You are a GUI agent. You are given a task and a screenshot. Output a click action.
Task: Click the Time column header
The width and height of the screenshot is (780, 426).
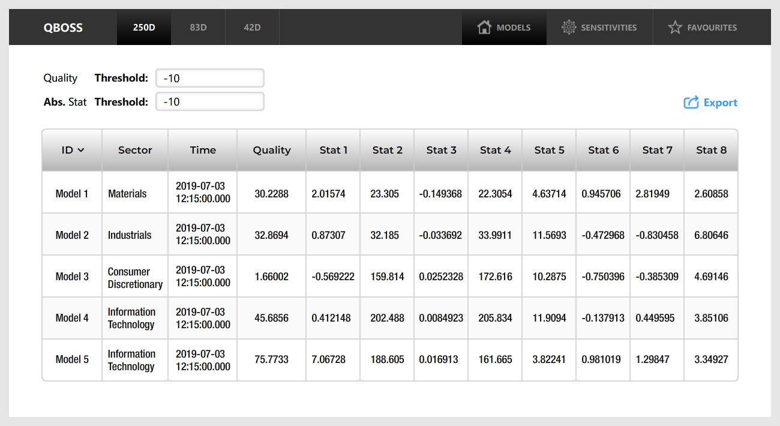[202, 150]
